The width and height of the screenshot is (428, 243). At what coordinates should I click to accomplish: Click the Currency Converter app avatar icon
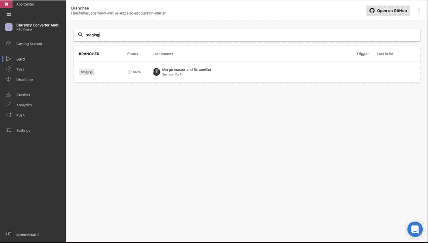[9, 27]
